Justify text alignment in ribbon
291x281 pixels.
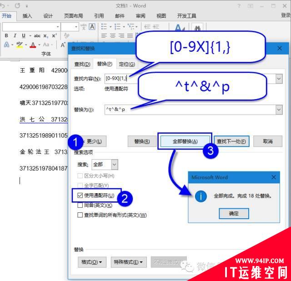coord(130,35)
